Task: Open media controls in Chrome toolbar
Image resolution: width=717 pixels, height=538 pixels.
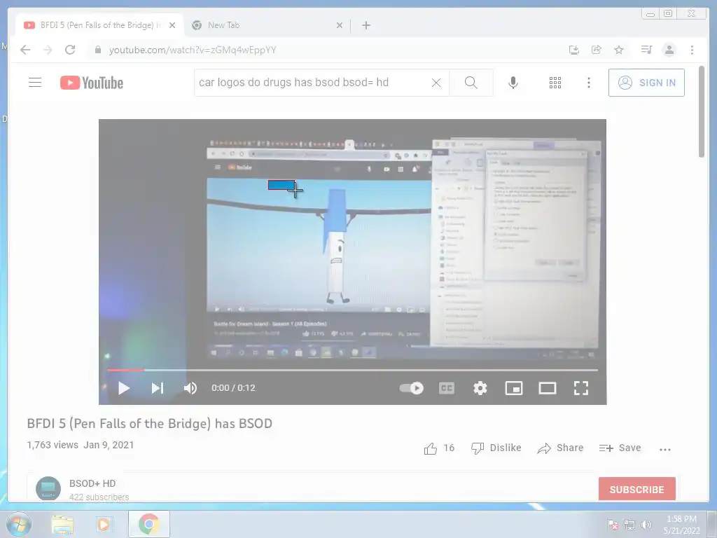Action: pos(646,50)
